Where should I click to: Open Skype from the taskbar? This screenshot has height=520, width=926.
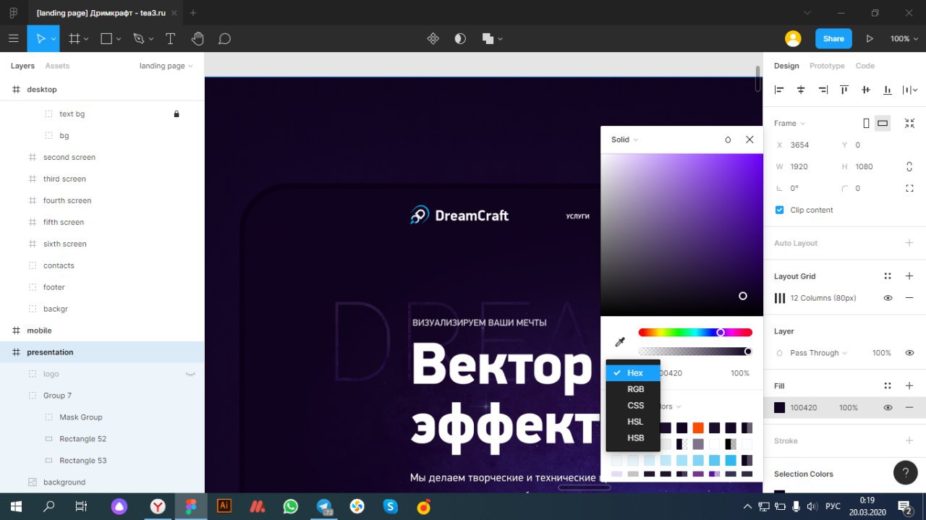click(391, 506)
